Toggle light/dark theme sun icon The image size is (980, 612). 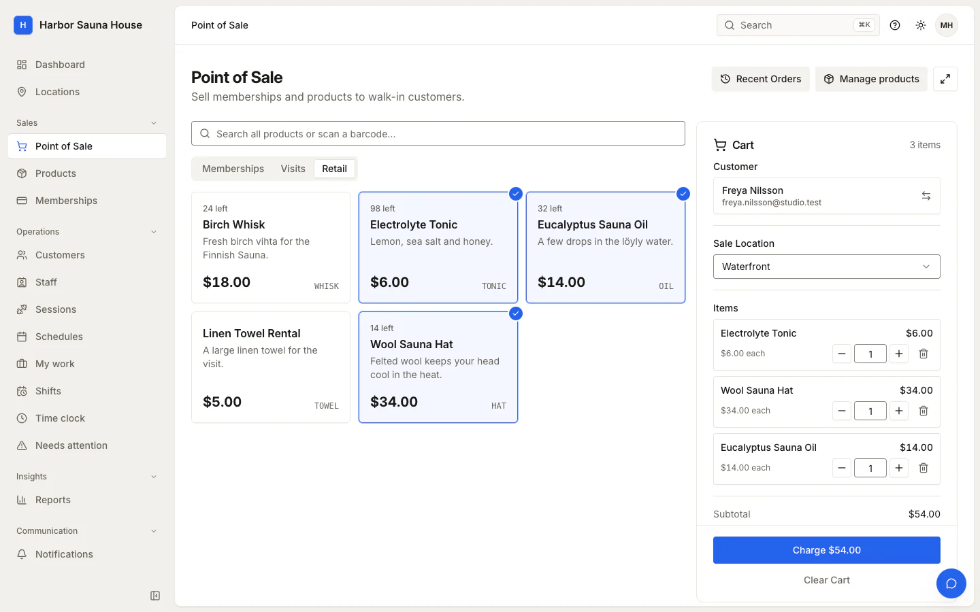921,25
